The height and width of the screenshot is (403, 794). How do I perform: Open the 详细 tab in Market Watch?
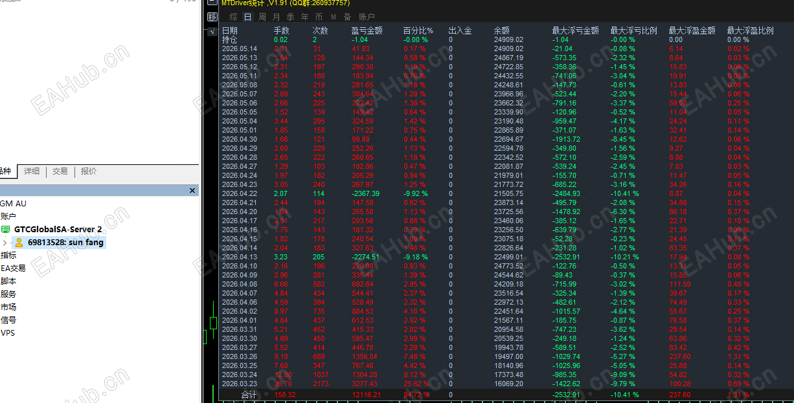(x=32, y=171)
